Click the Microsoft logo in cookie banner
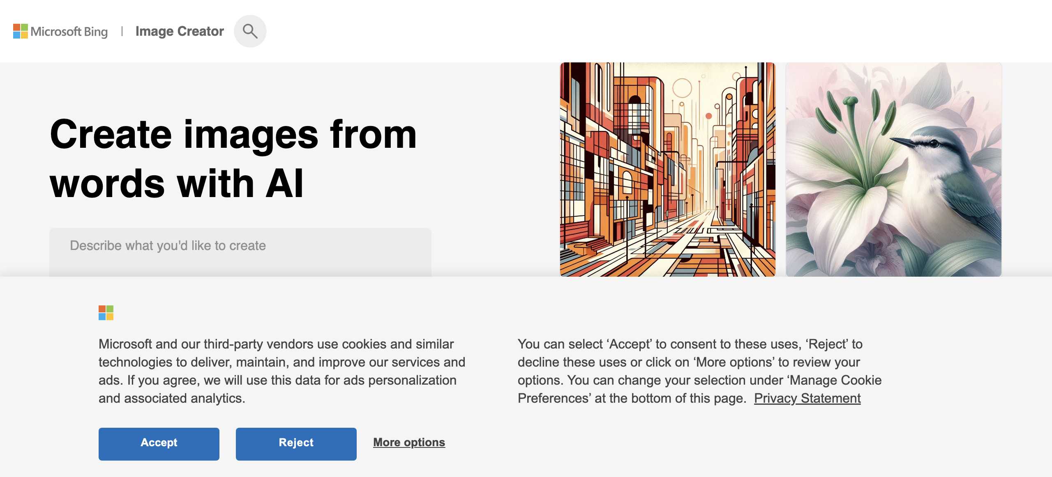 click(106, 313)
